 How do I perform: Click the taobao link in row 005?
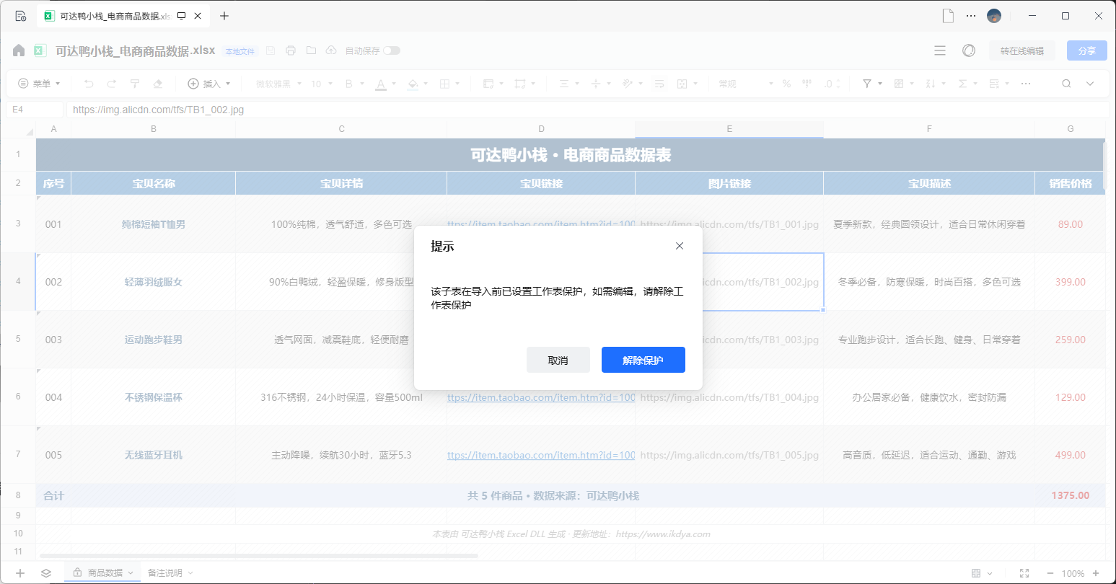click(x=541, y=455)
